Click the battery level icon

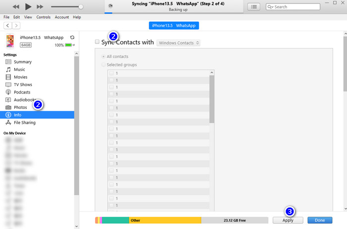coord(68,45)
